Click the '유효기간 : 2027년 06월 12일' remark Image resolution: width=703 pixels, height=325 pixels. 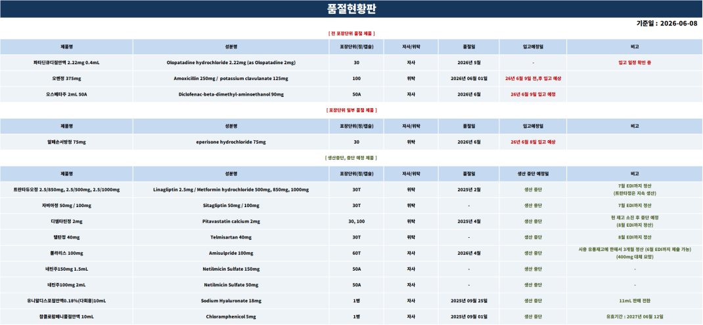(635, 317)
